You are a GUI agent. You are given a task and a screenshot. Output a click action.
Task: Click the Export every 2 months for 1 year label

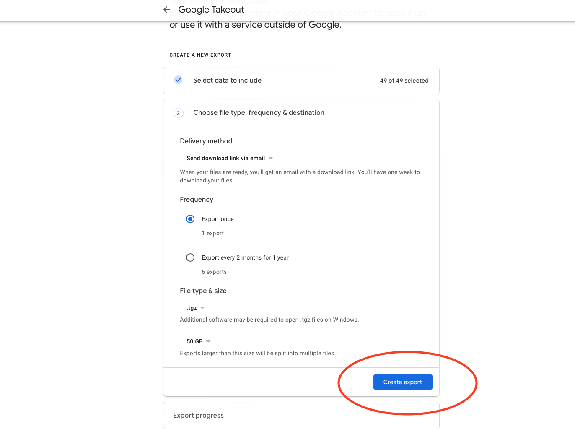(245, 257)
